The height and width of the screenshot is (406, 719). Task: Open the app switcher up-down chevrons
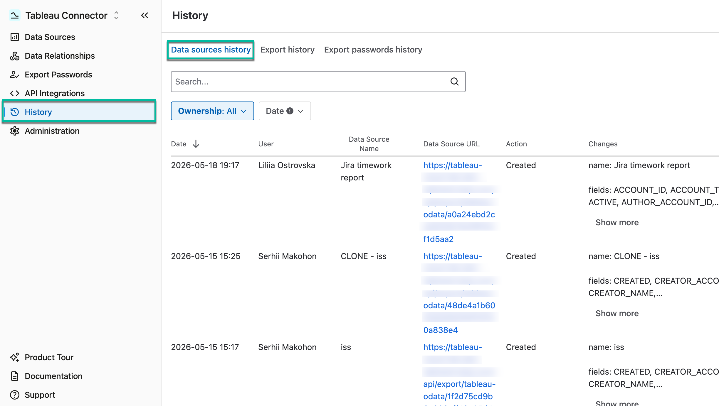[x=116, y=15]
